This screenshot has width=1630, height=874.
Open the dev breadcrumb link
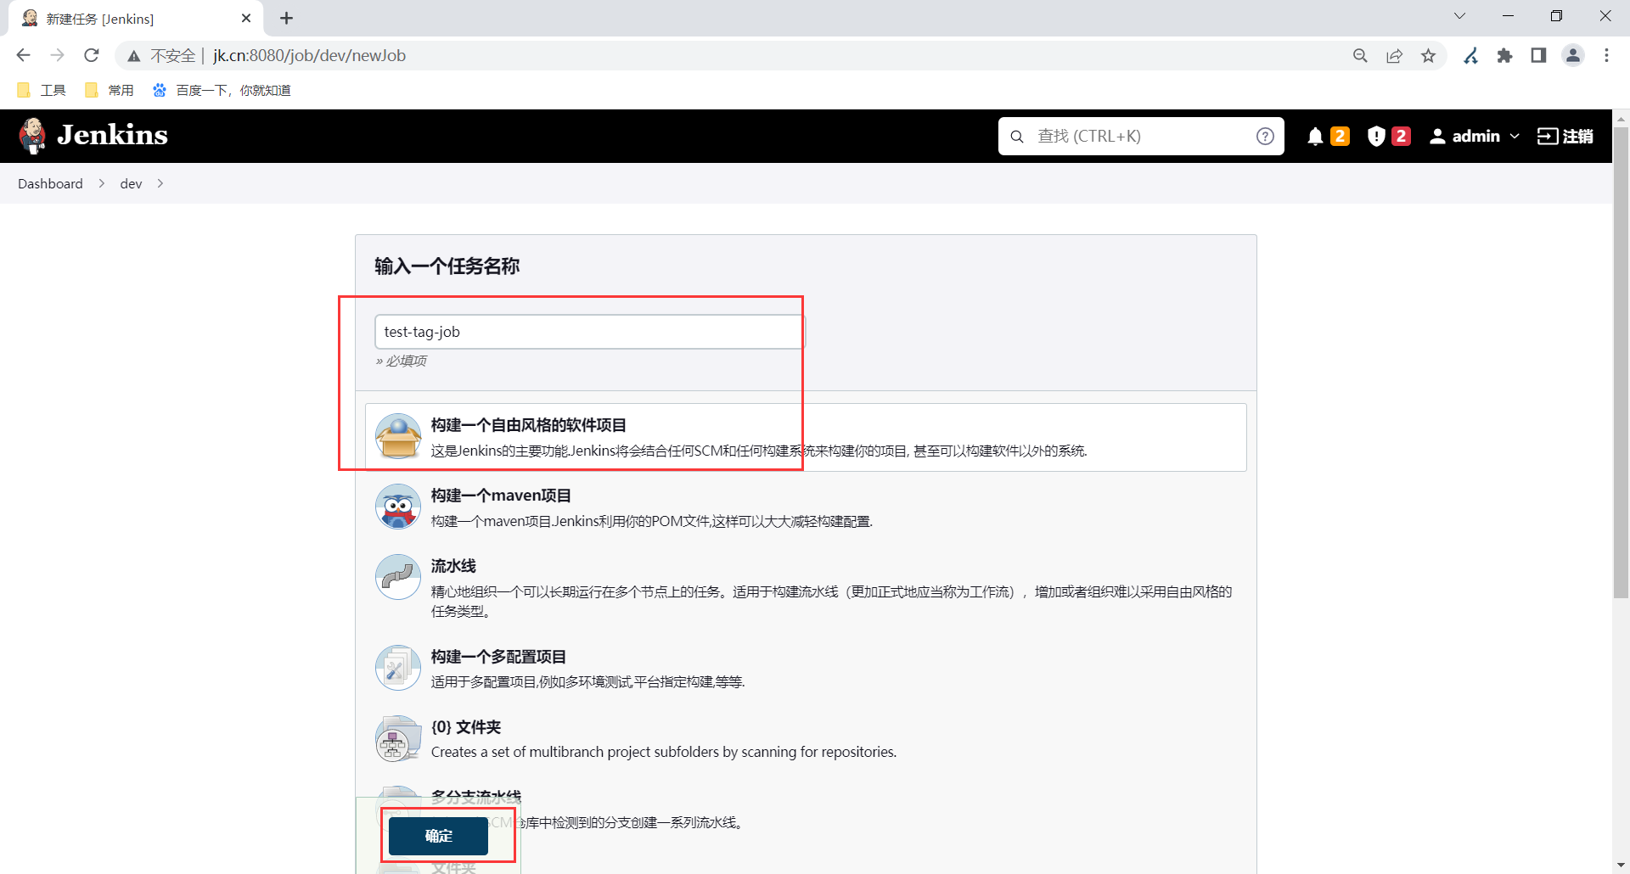(131, 183)
